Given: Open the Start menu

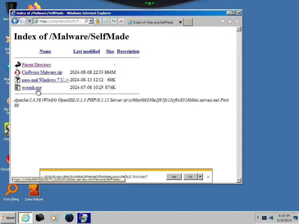Looking at the screenshot, I should 8,218.
